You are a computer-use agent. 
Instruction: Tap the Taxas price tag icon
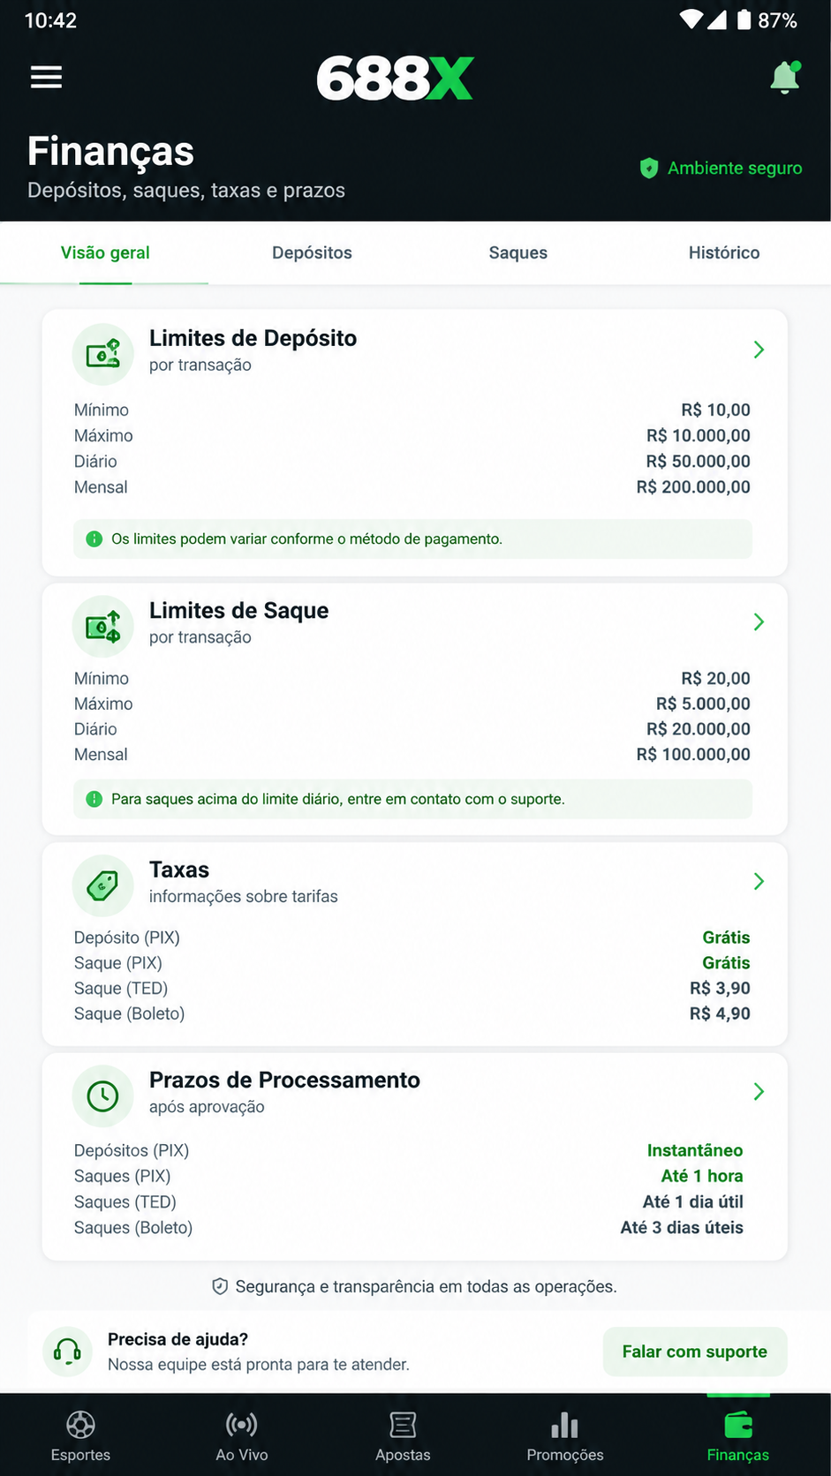tap(103, 885)
